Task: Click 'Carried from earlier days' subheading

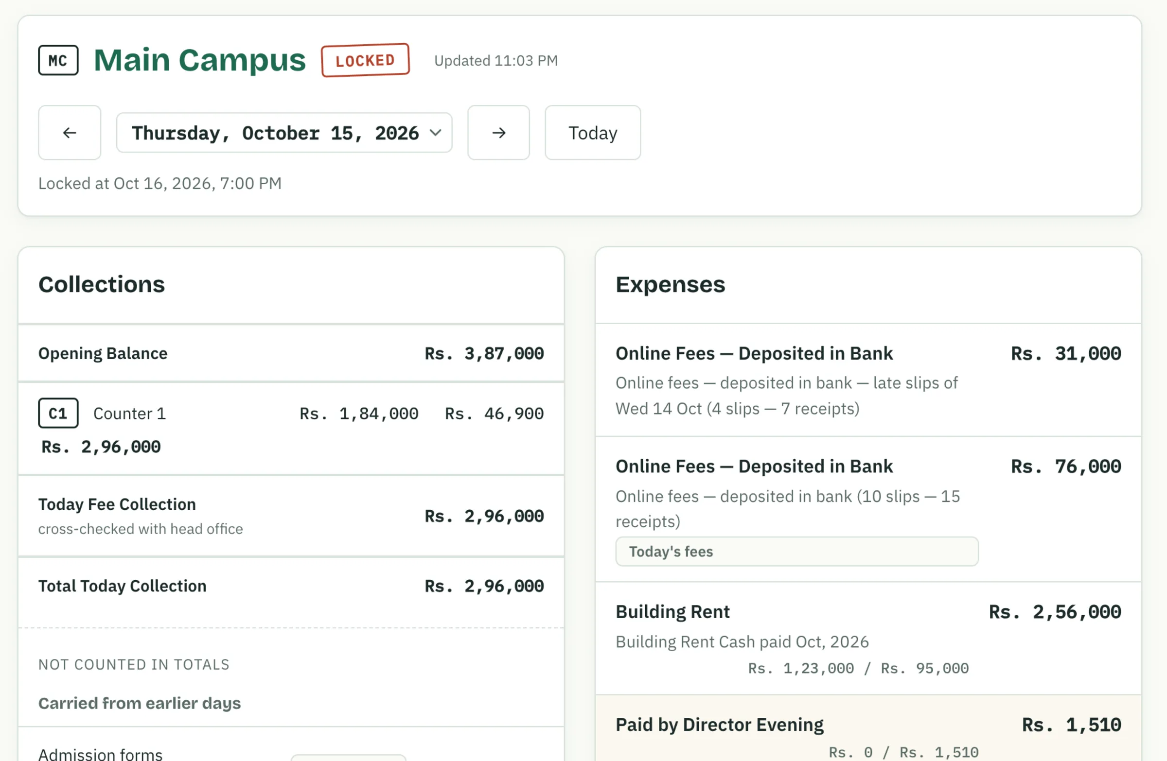Action: coord(140,703)
